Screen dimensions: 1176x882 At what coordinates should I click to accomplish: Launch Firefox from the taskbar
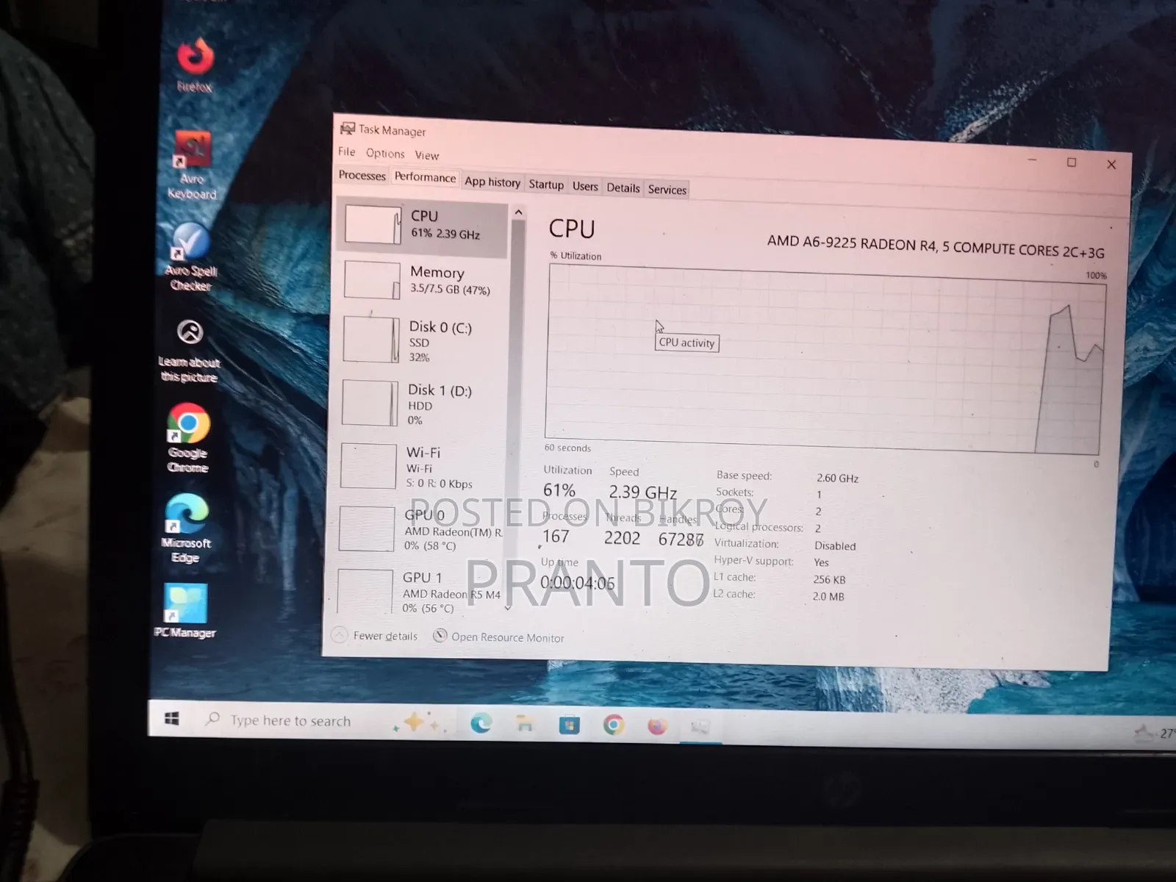click(x=657, y=727)
